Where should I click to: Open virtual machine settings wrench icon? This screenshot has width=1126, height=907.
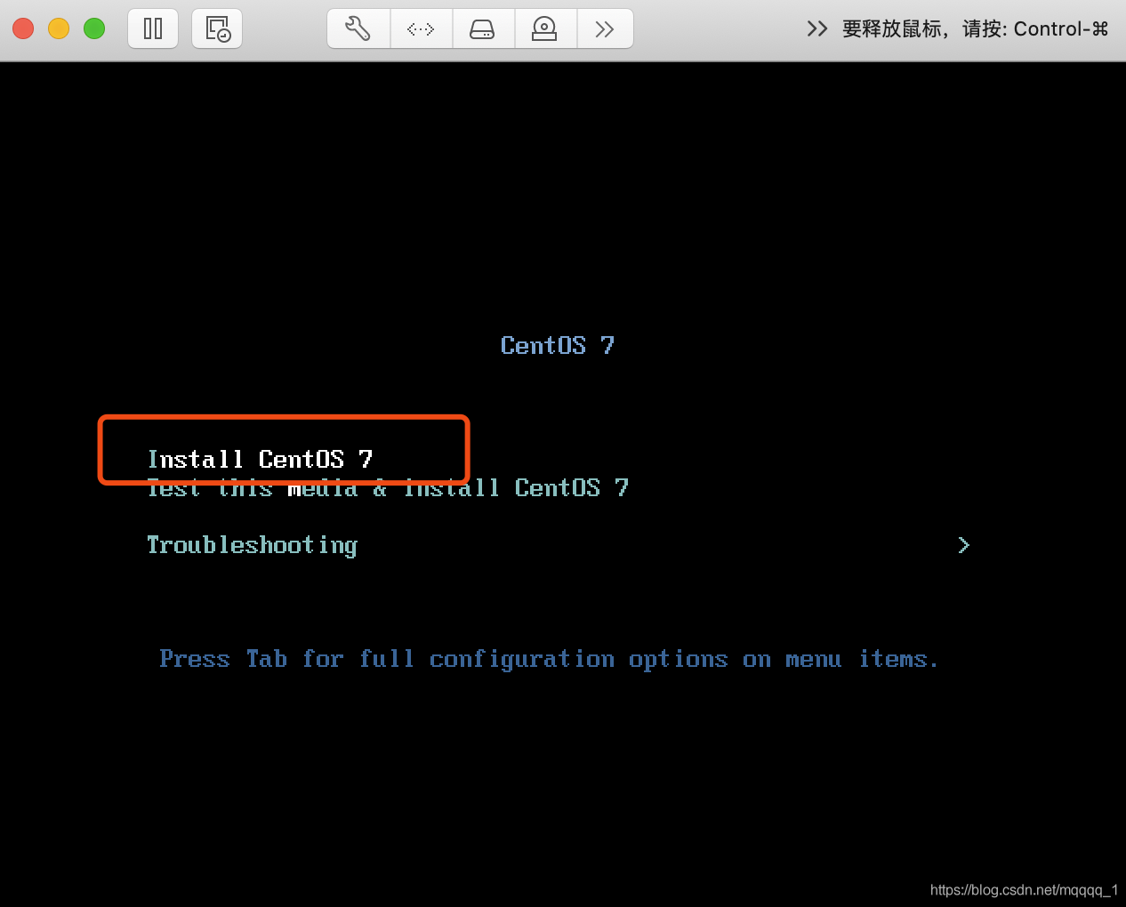(x=358, y=28)
